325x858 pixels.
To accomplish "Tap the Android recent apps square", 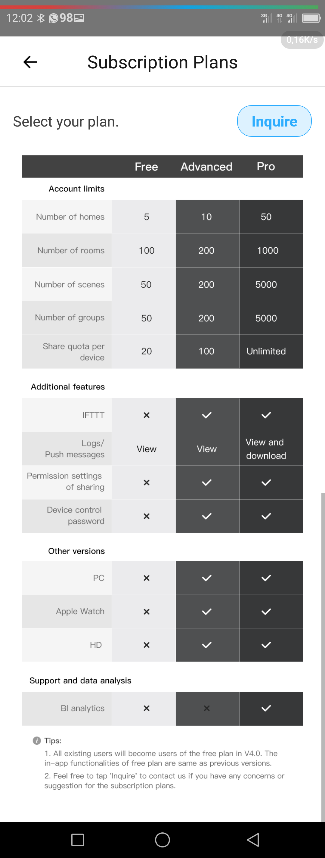I will tap(78, 840).
